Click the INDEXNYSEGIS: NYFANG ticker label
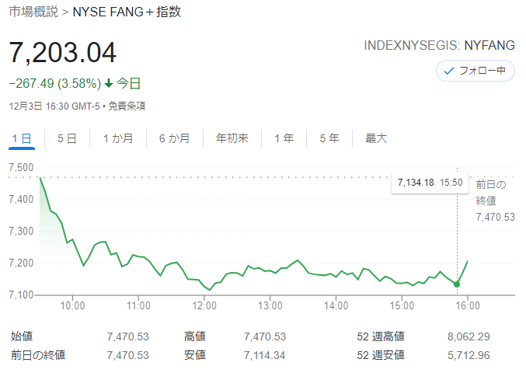 [x=439, y=45]
